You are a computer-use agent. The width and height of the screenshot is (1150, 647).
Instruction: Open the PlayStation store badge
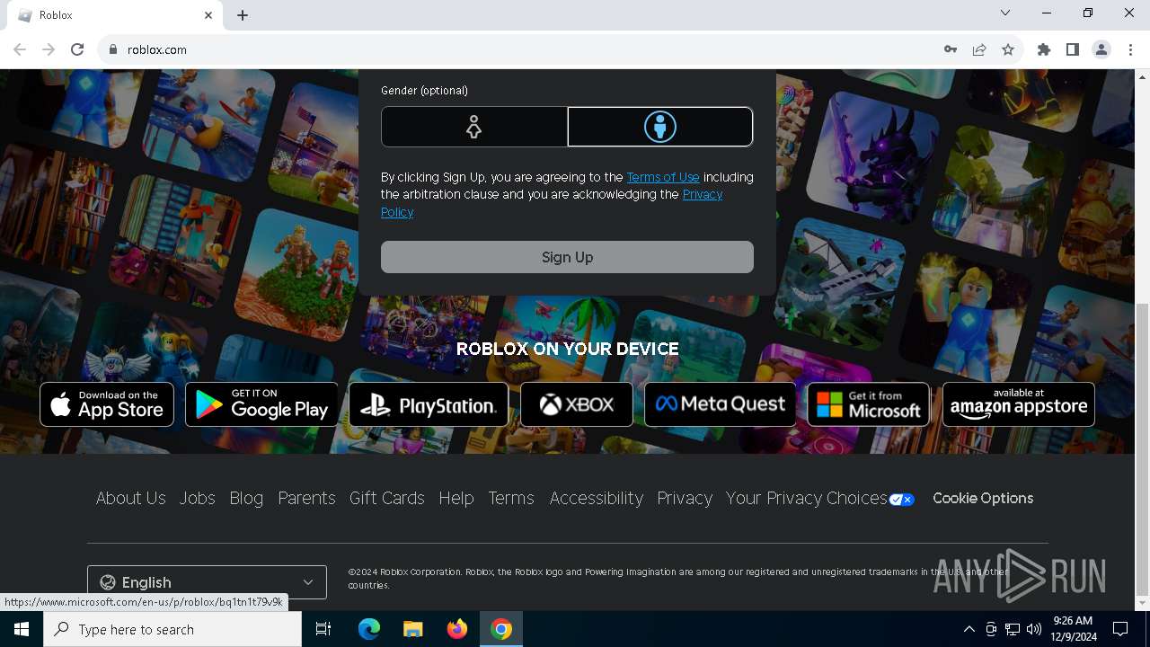tap(429, 404)
